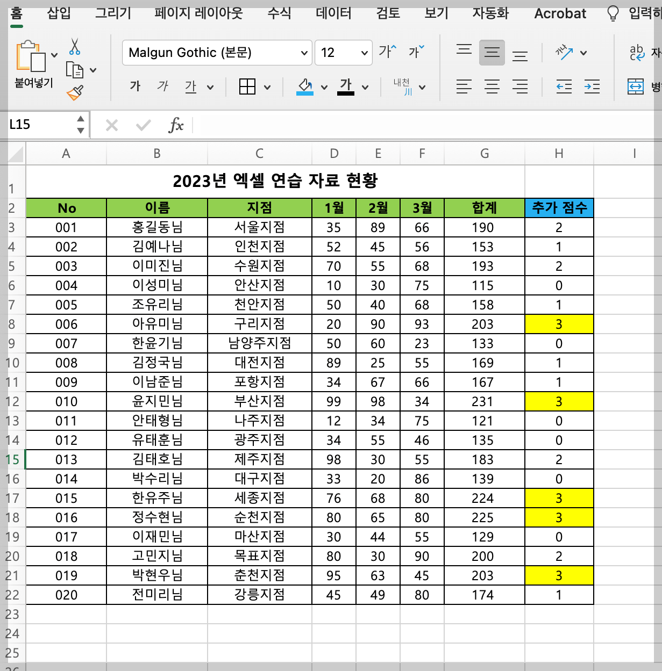Toggle bold formatting on
This screenshot has height=671, width=662.
tap(135, 86)
